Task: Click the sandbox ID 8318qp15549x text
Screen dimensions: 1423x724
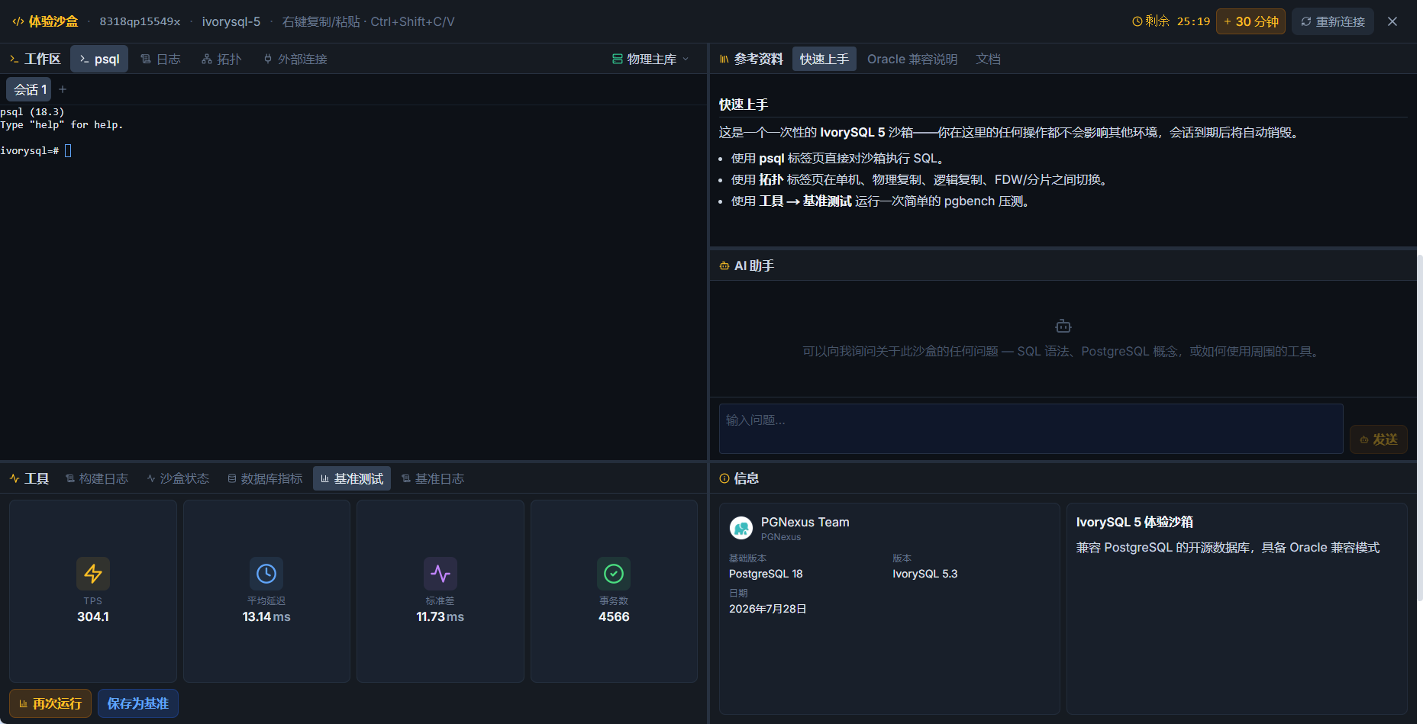Action: coord(140,21)
